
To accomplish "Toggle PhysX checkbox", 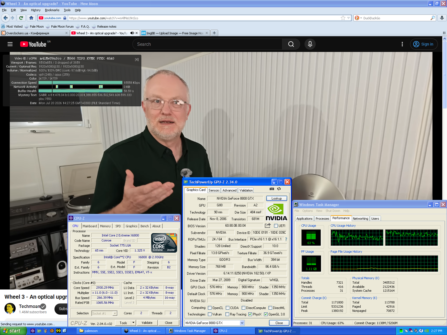I will (x=250, y=314).
